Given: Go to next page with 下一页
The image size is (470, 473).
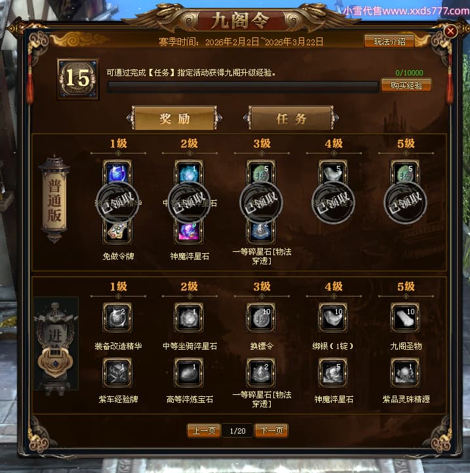Looking at the screenshot, I should tap(271, 430).
